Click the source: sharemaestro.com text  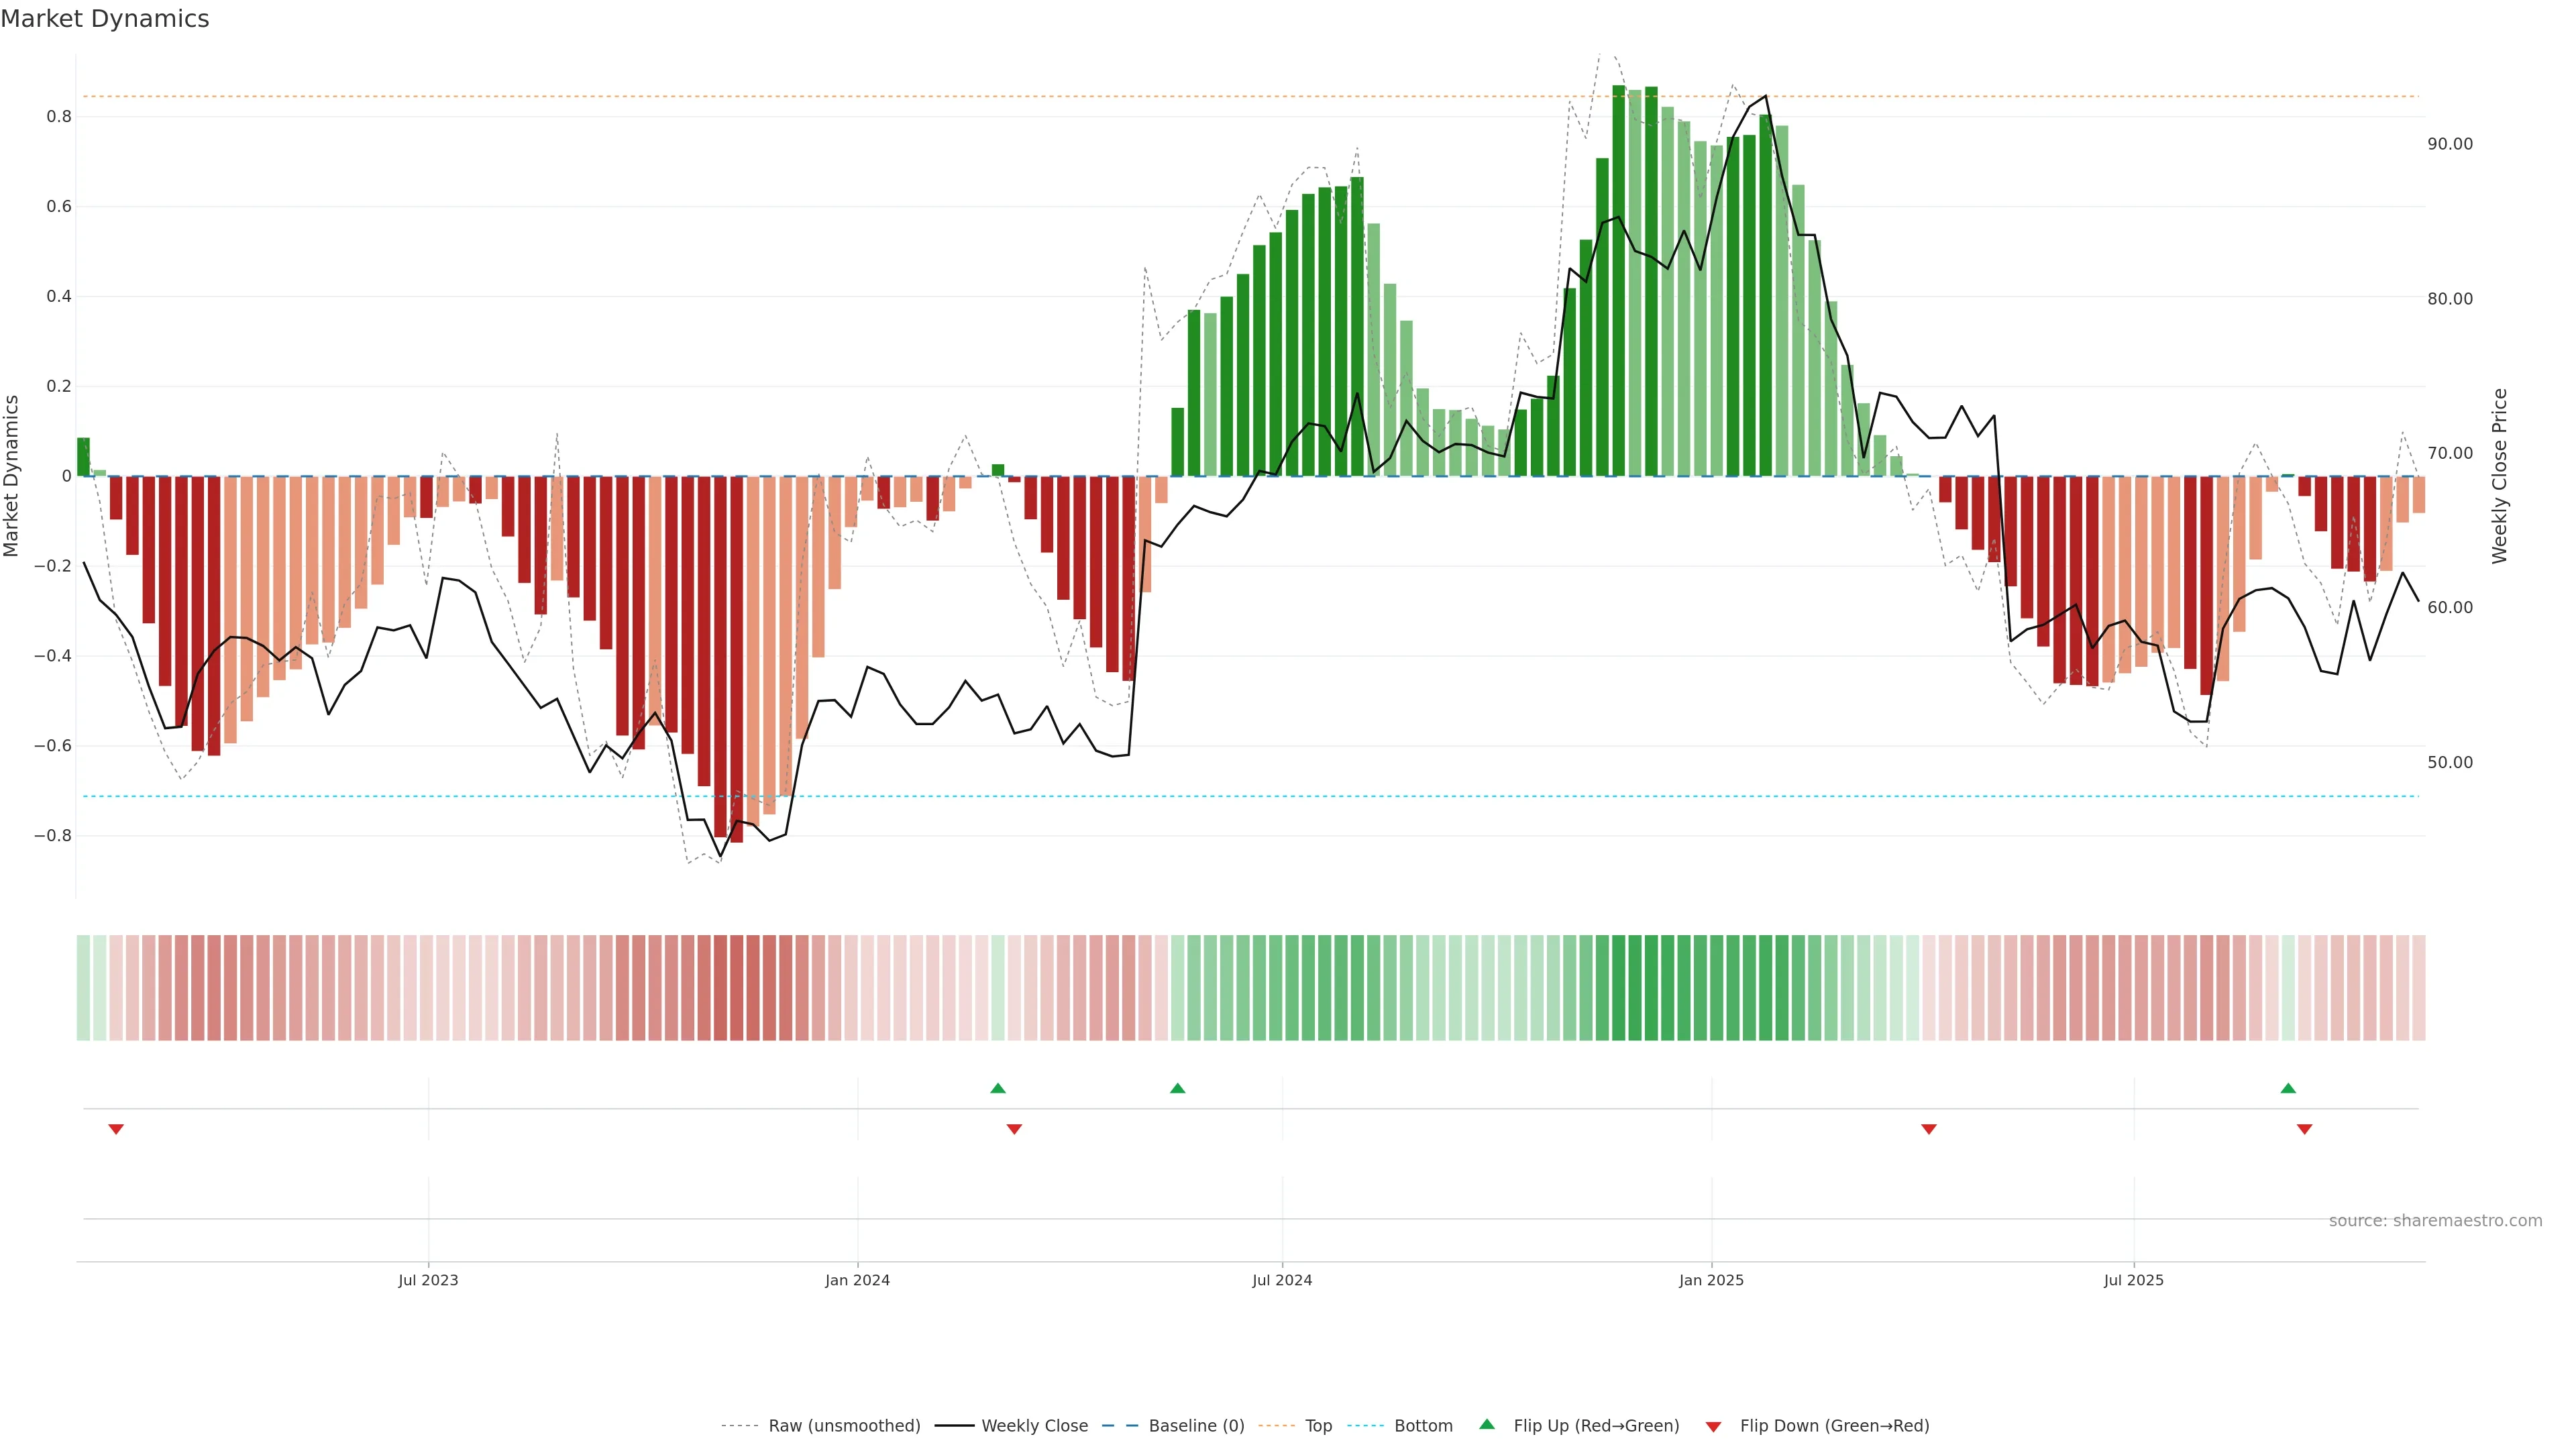click(2435, 1221)
